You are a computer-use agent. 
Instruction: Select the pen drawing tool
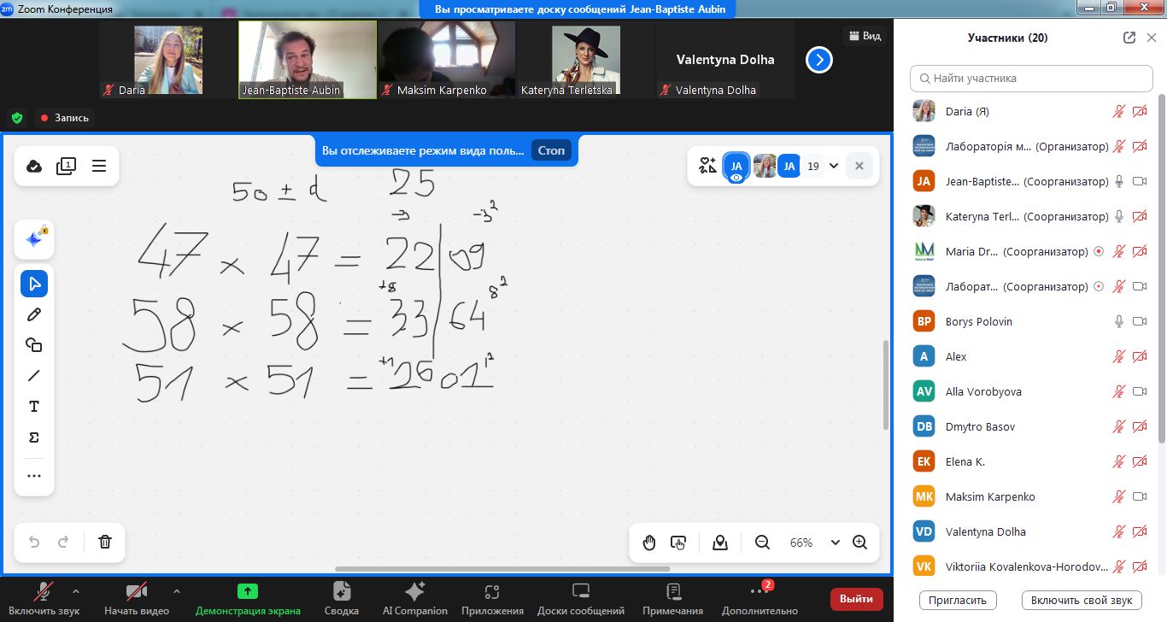34,314
